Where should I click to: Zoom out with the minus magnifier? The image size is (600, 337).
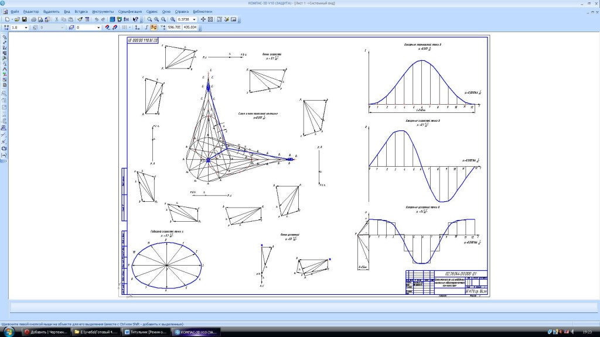tap(163, 19)
